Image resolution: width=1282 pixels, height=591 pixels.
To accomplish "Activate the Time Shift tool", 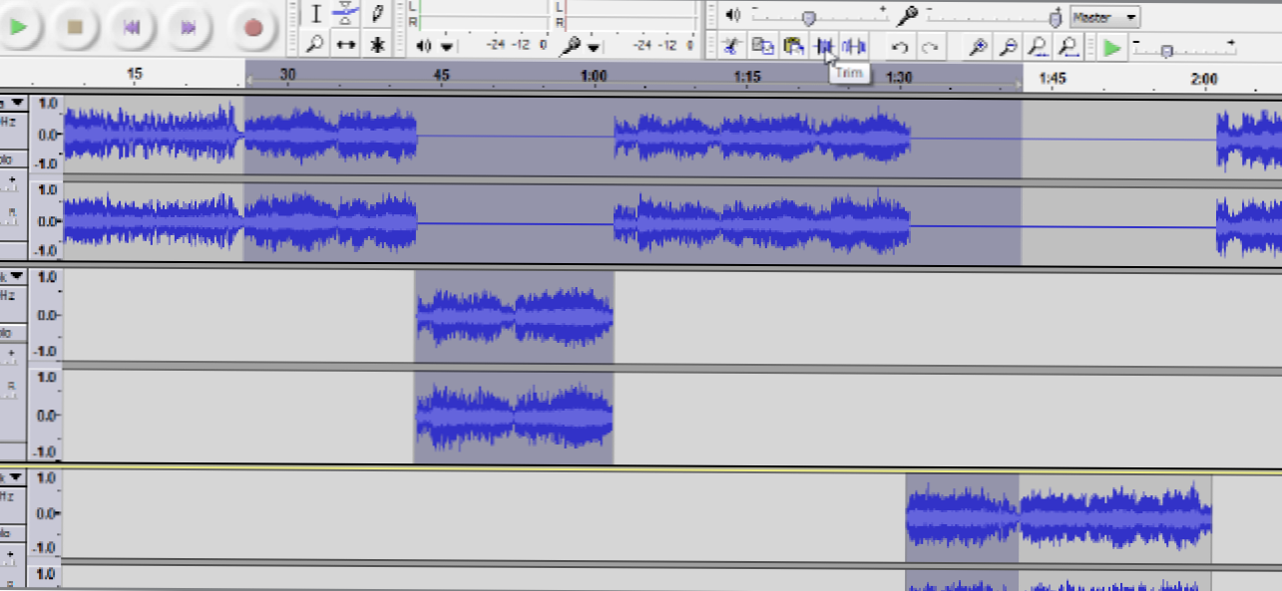I will tap(345, 45).
